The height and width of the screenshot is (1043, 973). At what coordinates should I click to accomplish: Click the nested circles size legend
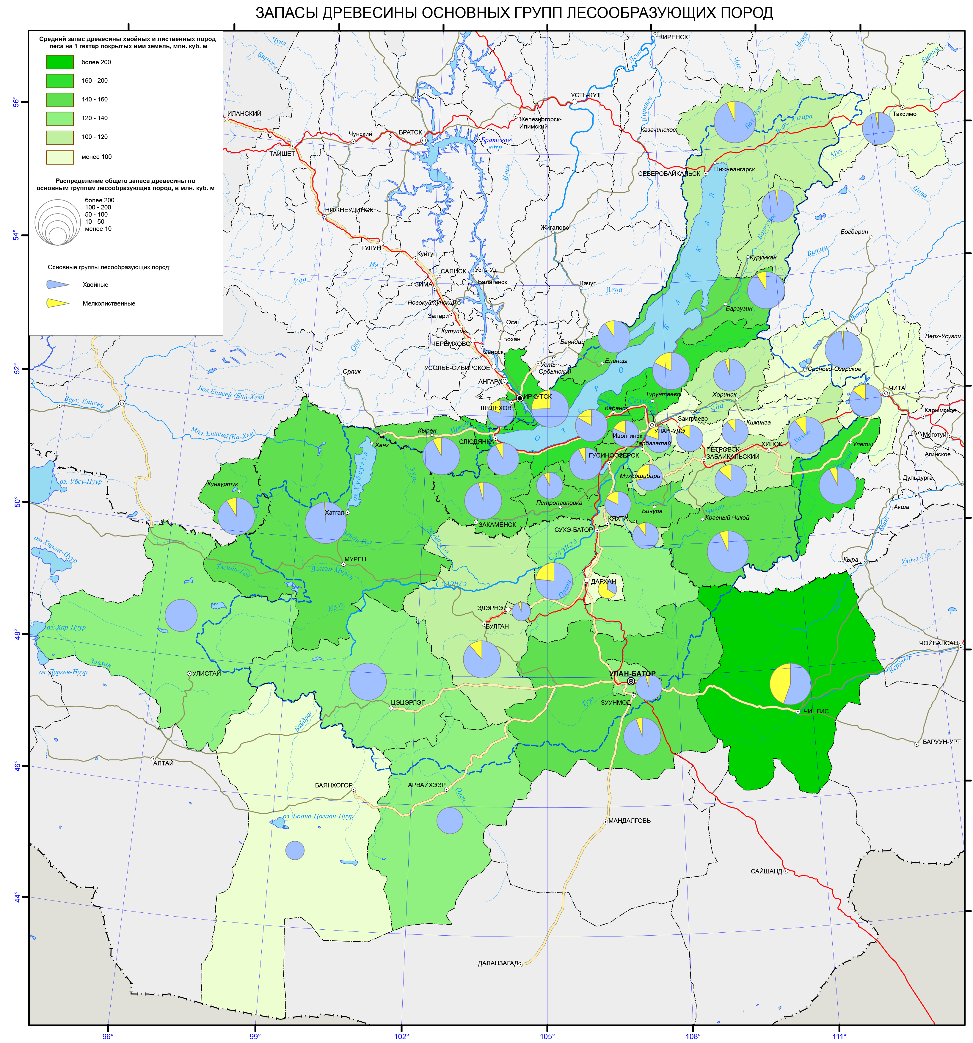58,222
